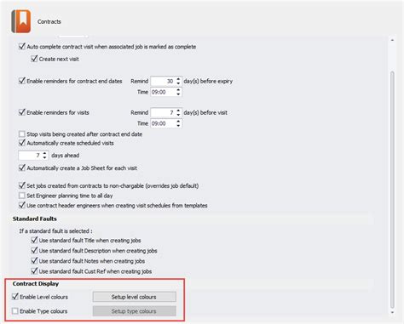Click the scrollbar up arrow

pyautogui.click(x=392, y=41)
